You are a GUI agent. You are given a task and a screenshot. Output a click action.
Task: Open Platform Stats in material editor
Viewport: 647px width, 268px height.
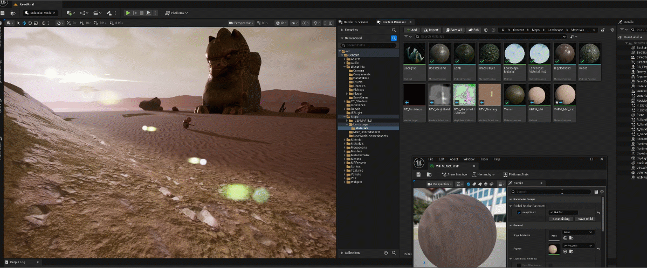515,174
